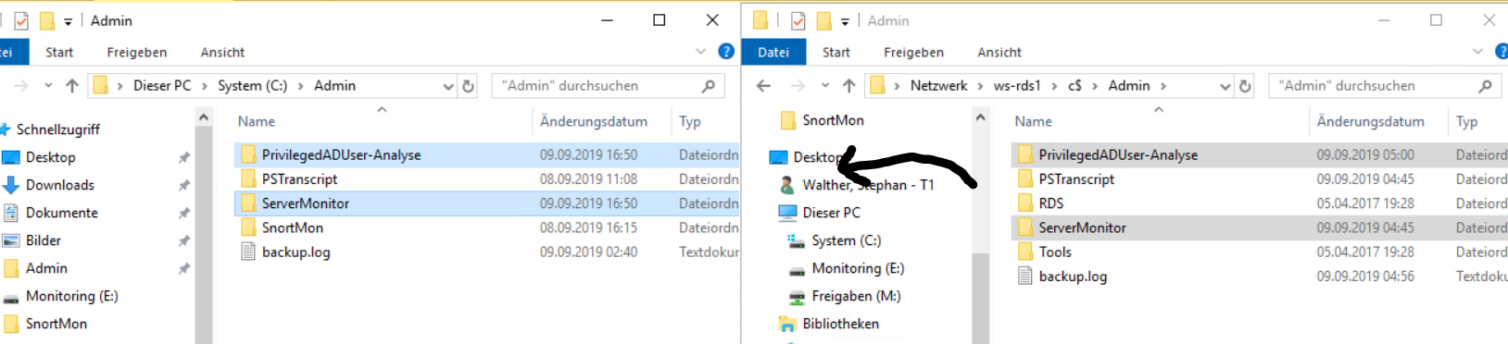
Task: Open address history dropdown in left window
Action: (x=448, y=86)
